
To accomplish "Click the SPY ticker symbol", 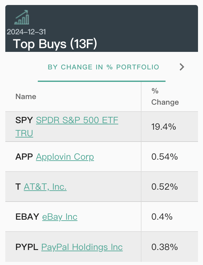I will [24, 120].
